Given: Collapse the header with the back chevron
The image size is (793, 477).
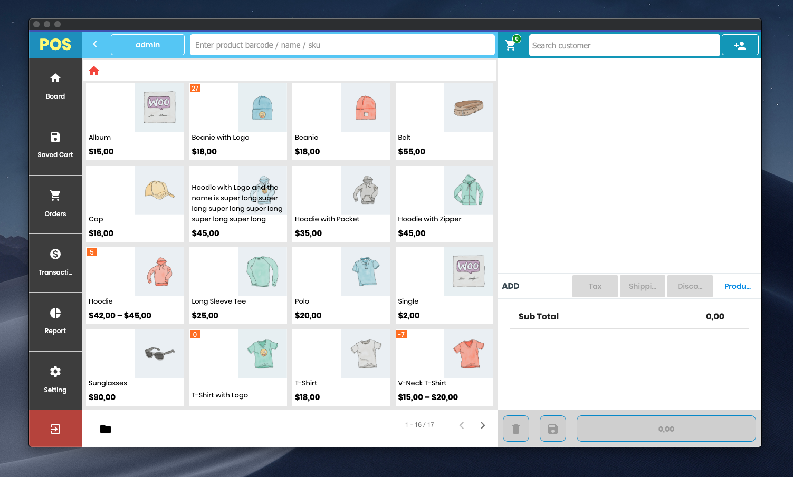Looking at the screenshot, I should click(95, 45).
